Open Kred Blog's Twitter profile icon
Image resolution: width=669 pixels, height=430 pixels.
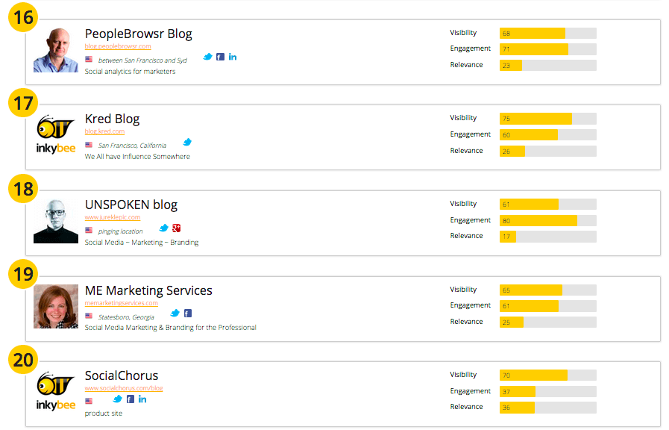[187, 142]
